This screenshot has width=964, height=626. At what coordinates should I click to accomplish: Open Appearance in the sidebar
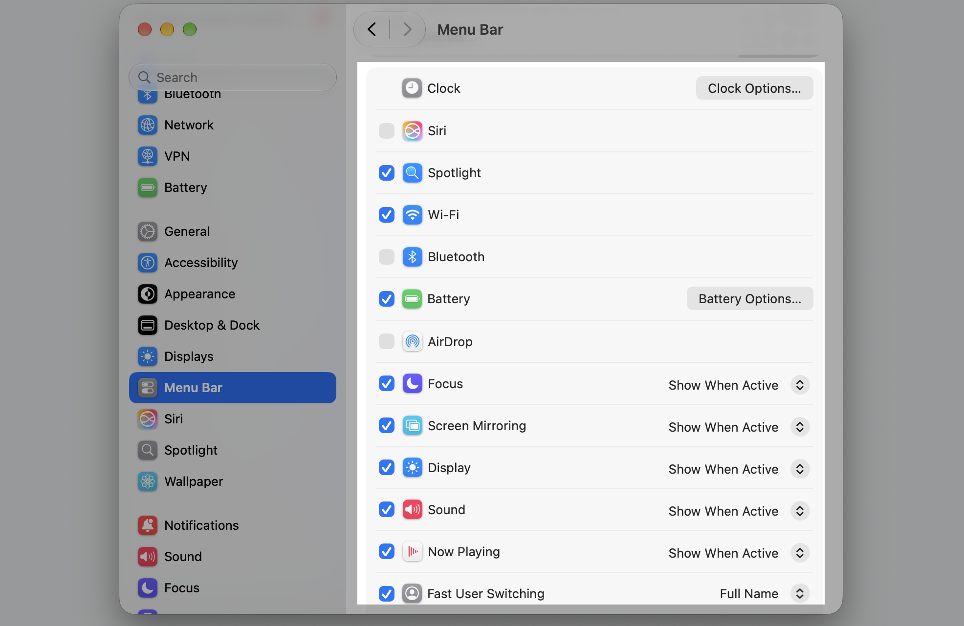[233, 294]
